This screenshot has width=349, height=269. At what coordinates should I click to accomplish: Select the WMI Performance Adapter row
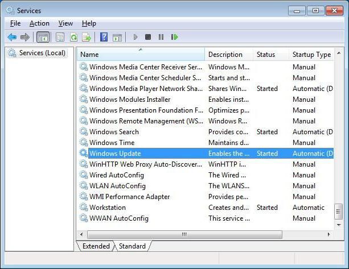[206, 196]
